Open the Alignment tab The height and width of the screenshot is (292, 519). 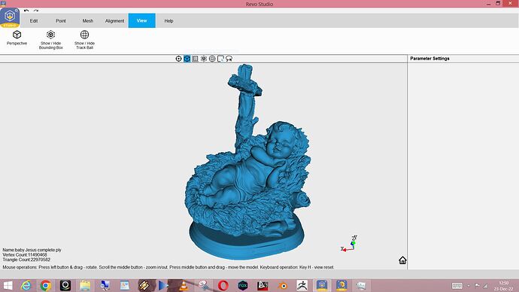click(114, 21)
